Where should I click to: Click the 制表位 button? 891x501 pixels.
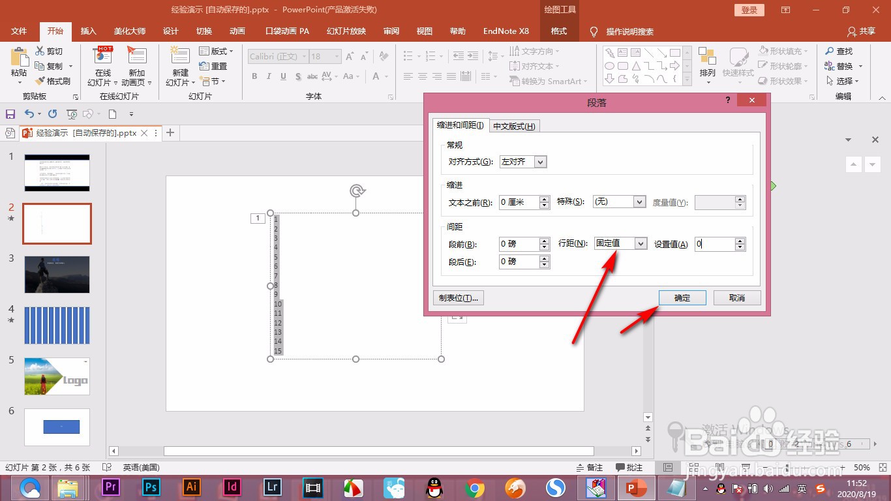tap(458, 297)
